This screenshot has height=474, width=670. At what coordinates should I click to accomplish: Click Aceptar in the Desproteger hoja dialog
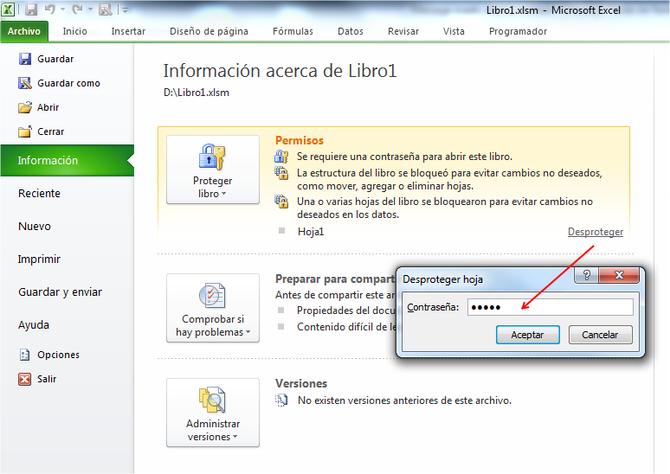tap(528, 335)
